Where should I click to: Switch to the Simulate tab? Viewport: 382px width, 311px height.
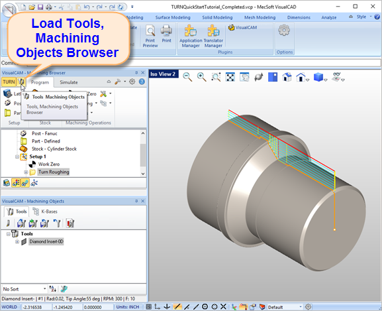69,82
